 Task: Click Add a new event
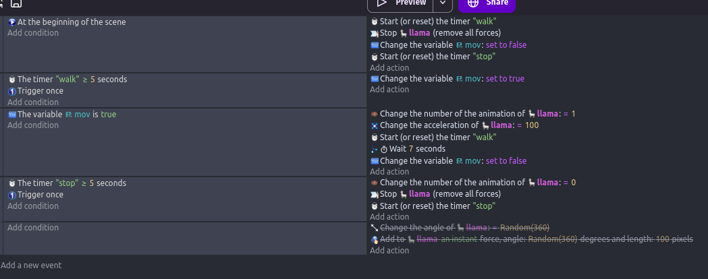(31, 266)
